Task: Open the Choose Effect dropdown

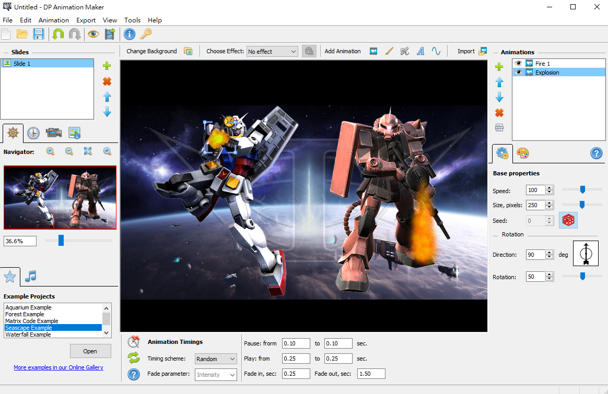Action: point(272,52)
